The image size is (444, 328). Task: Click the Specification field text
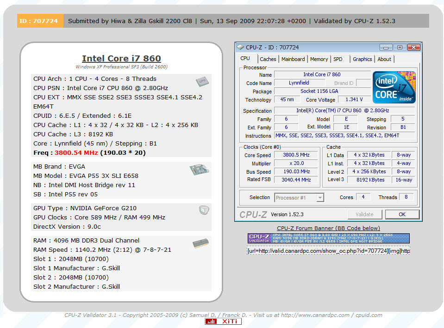(344, 110)
